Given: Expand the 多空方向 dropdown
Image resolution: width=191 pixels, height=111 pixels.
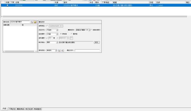Looking at the screenshot, I should [x=57, y=30].
